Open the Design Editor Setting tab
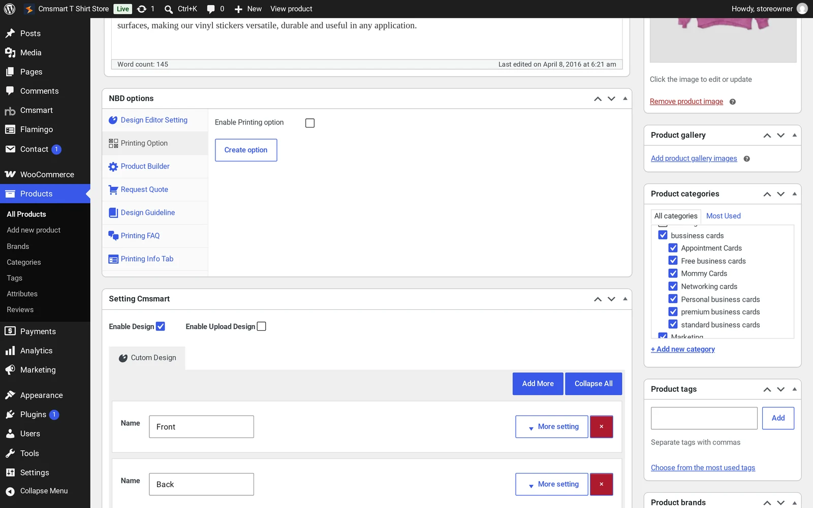The height and width of the screenshot is (508, 813). 155,120
